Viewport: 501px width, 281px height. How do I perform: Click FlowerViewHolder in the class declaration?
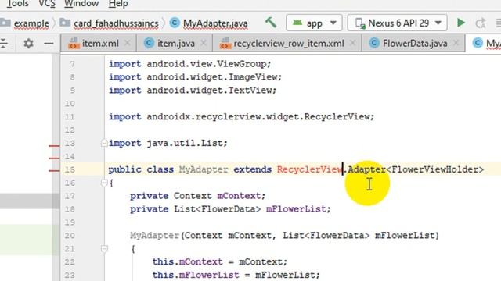tap(434, 169)
